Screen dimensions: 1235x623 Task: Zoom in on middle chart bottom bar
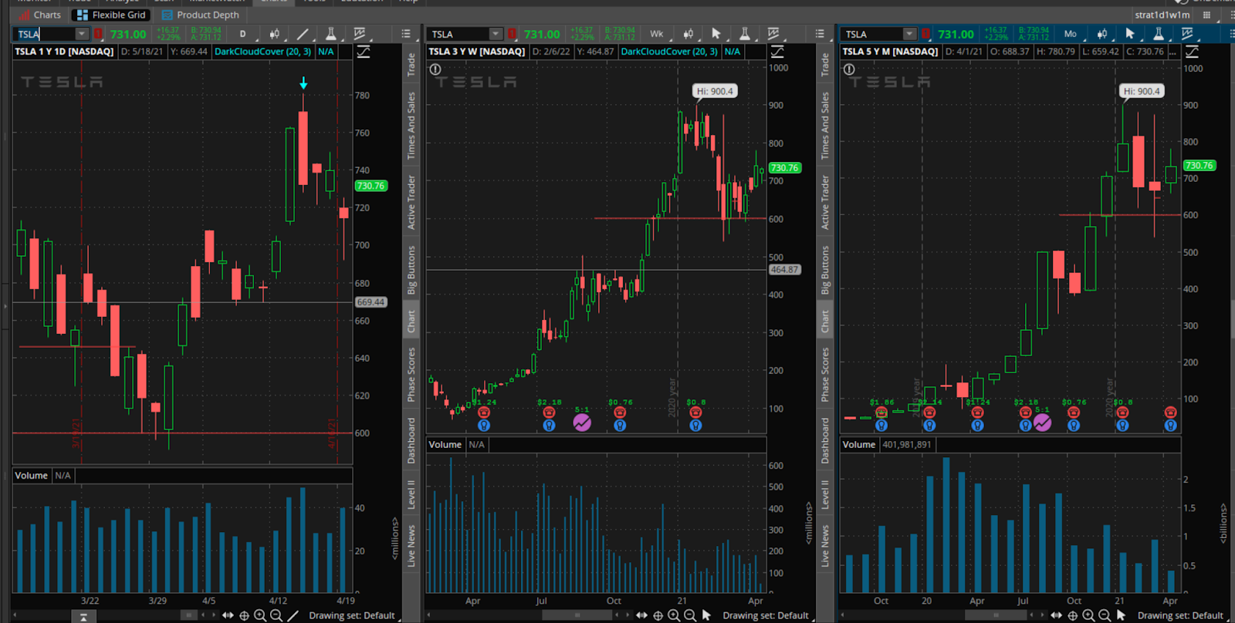674,615
